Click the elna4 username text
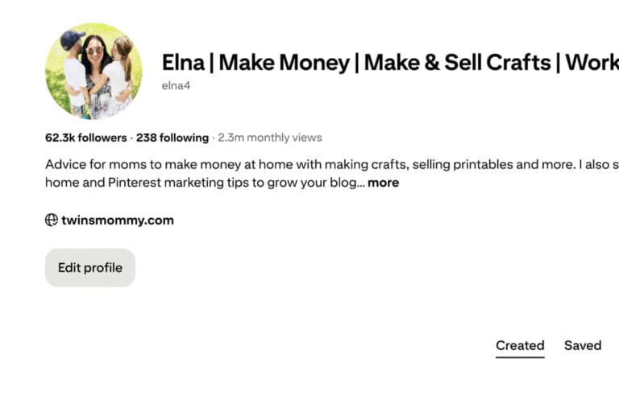The image size is (619, 412). click(x=175, y=85)
